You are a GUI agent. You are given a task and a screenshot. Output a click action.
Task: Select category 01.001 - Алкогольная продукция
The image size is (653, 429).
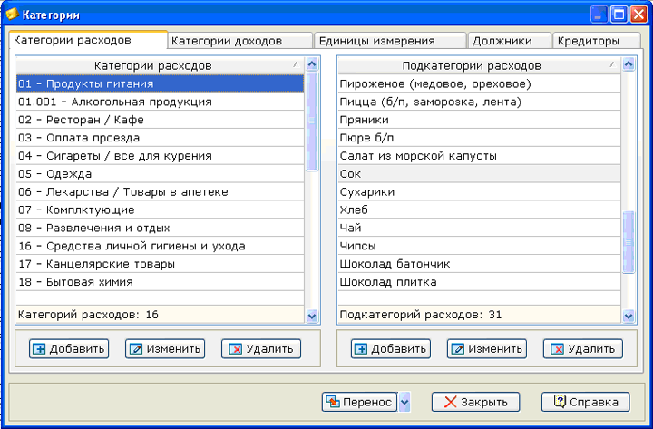click(160, 102)
